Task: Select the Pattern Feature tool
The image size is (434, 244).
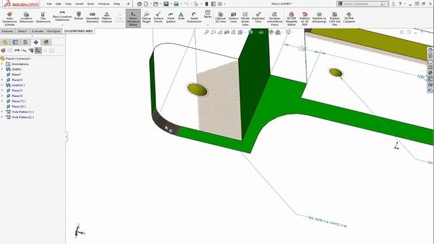Action: [106, 18]
